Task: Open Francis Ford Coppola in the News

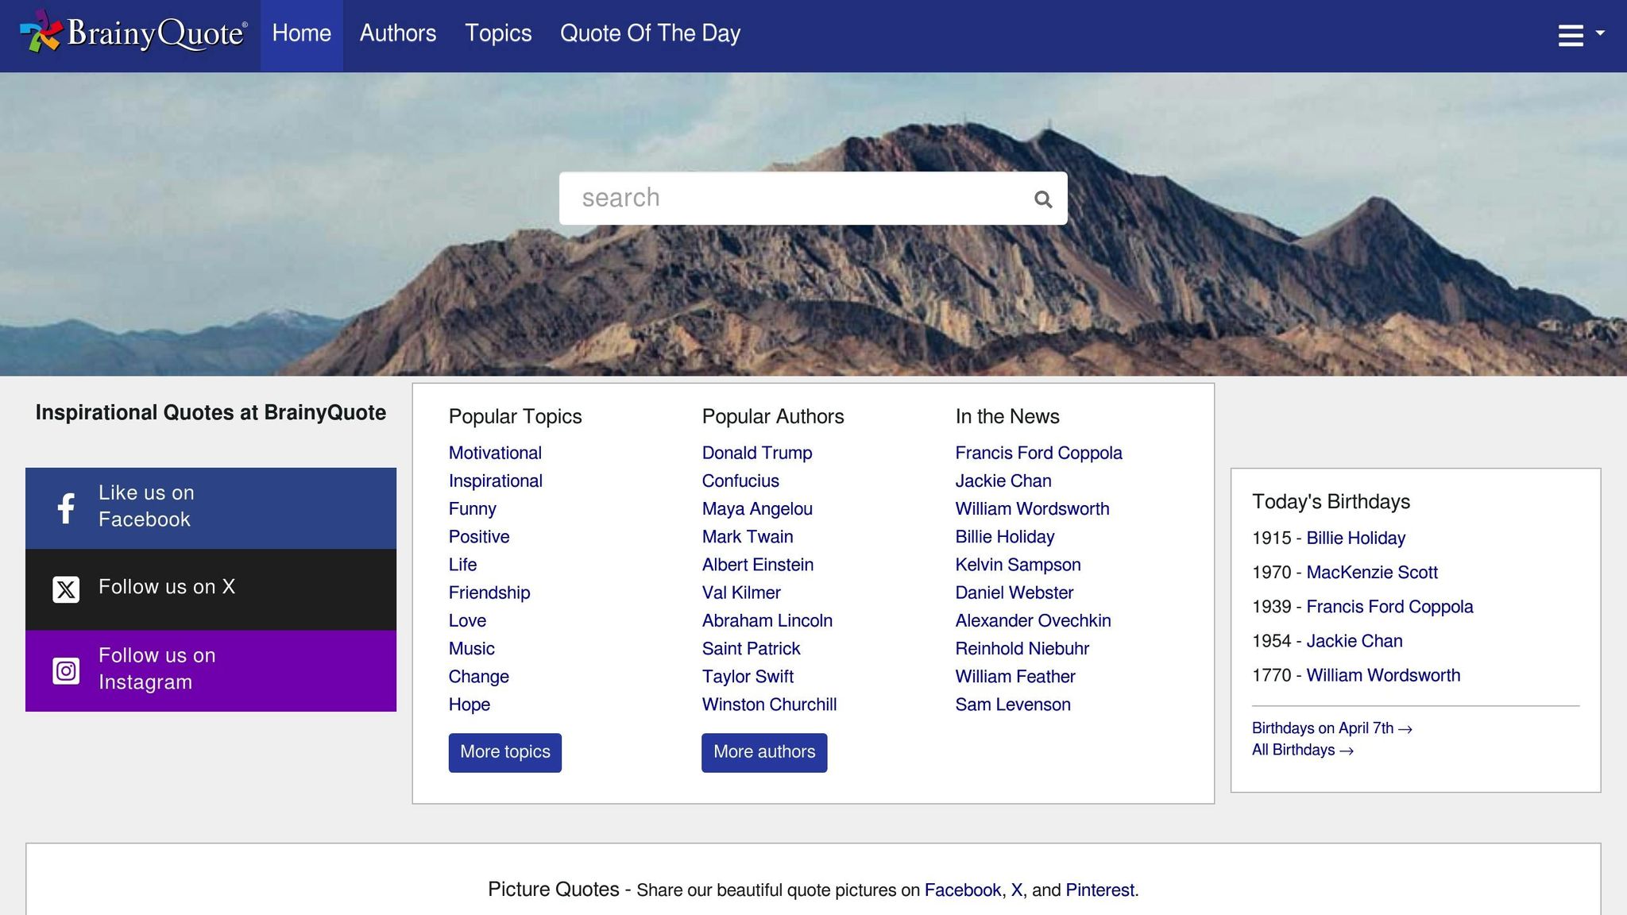Action: pos(1038,453)
